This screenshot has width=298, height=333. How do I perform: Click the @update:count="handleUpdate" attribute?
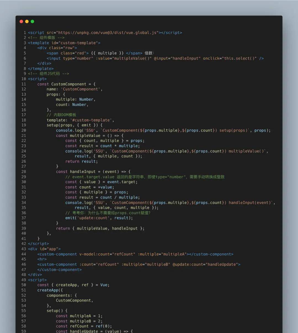coord(206,264)
